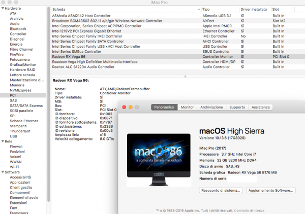
Task: Select the Intel Series SMBus Controller row
Action: pyautogui.click(x=178, y=51)
